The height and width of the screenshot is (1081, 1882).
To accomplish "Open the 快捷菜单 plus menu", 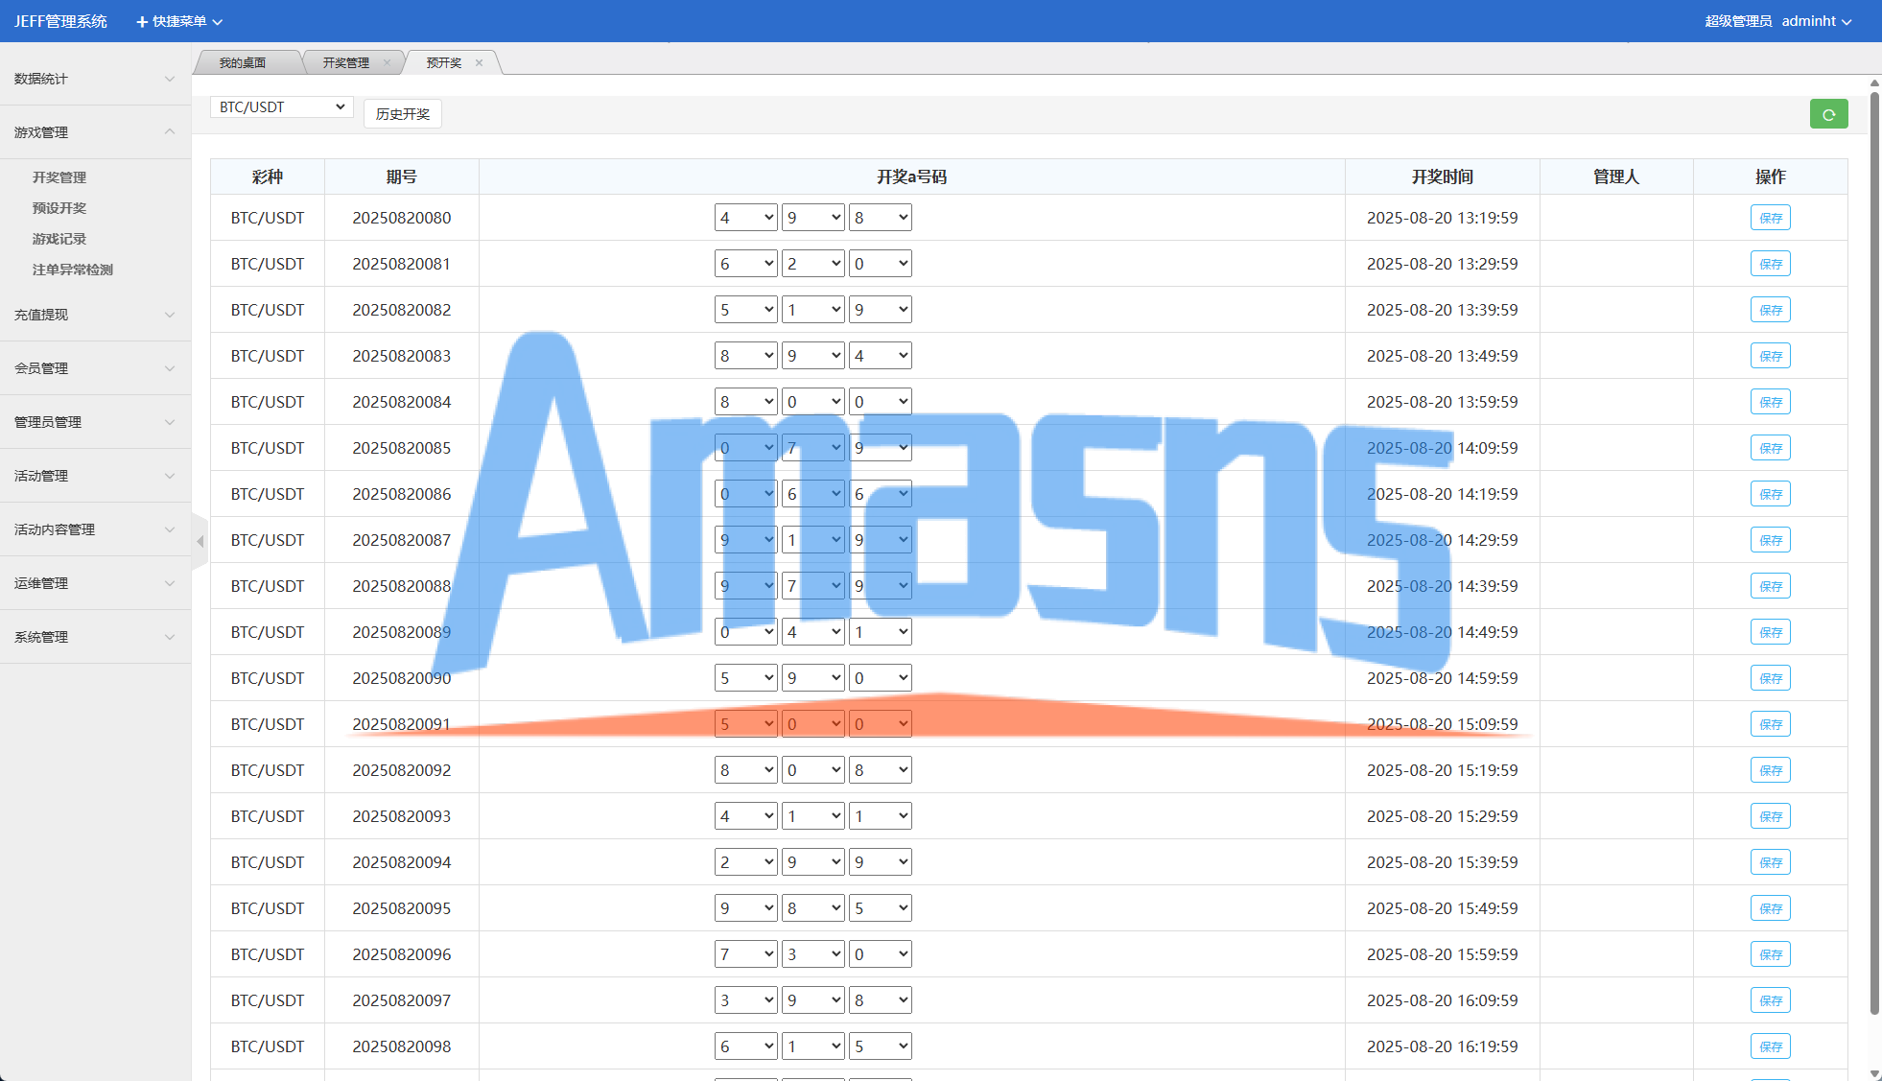I will (178, 21).
